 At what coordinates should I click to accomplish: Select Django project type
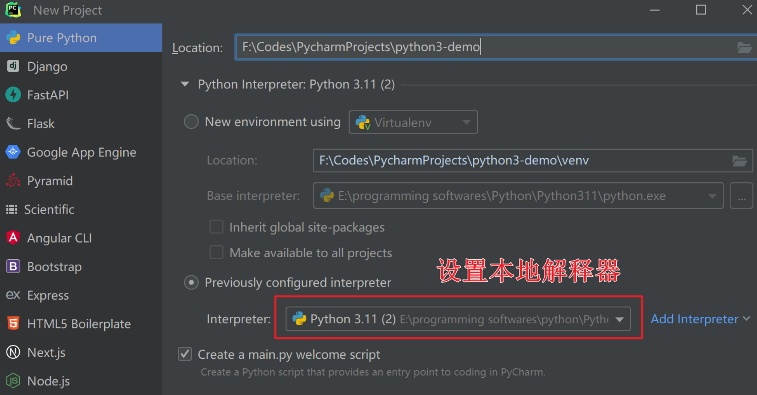tap(81, 66)
